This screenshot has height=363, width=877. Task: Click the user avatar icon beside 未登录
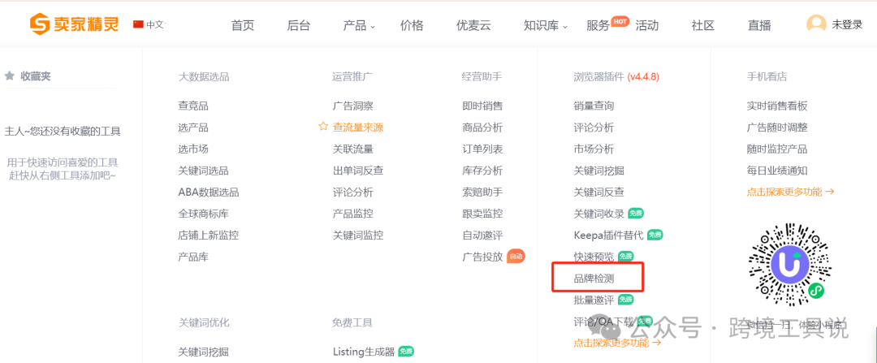coord(816,24)
